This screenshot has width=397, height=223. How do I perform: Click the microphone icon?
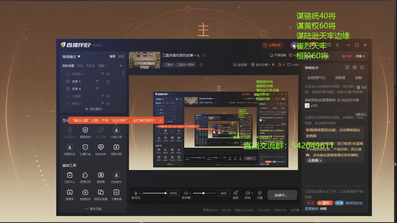click(x=136, y=193)
